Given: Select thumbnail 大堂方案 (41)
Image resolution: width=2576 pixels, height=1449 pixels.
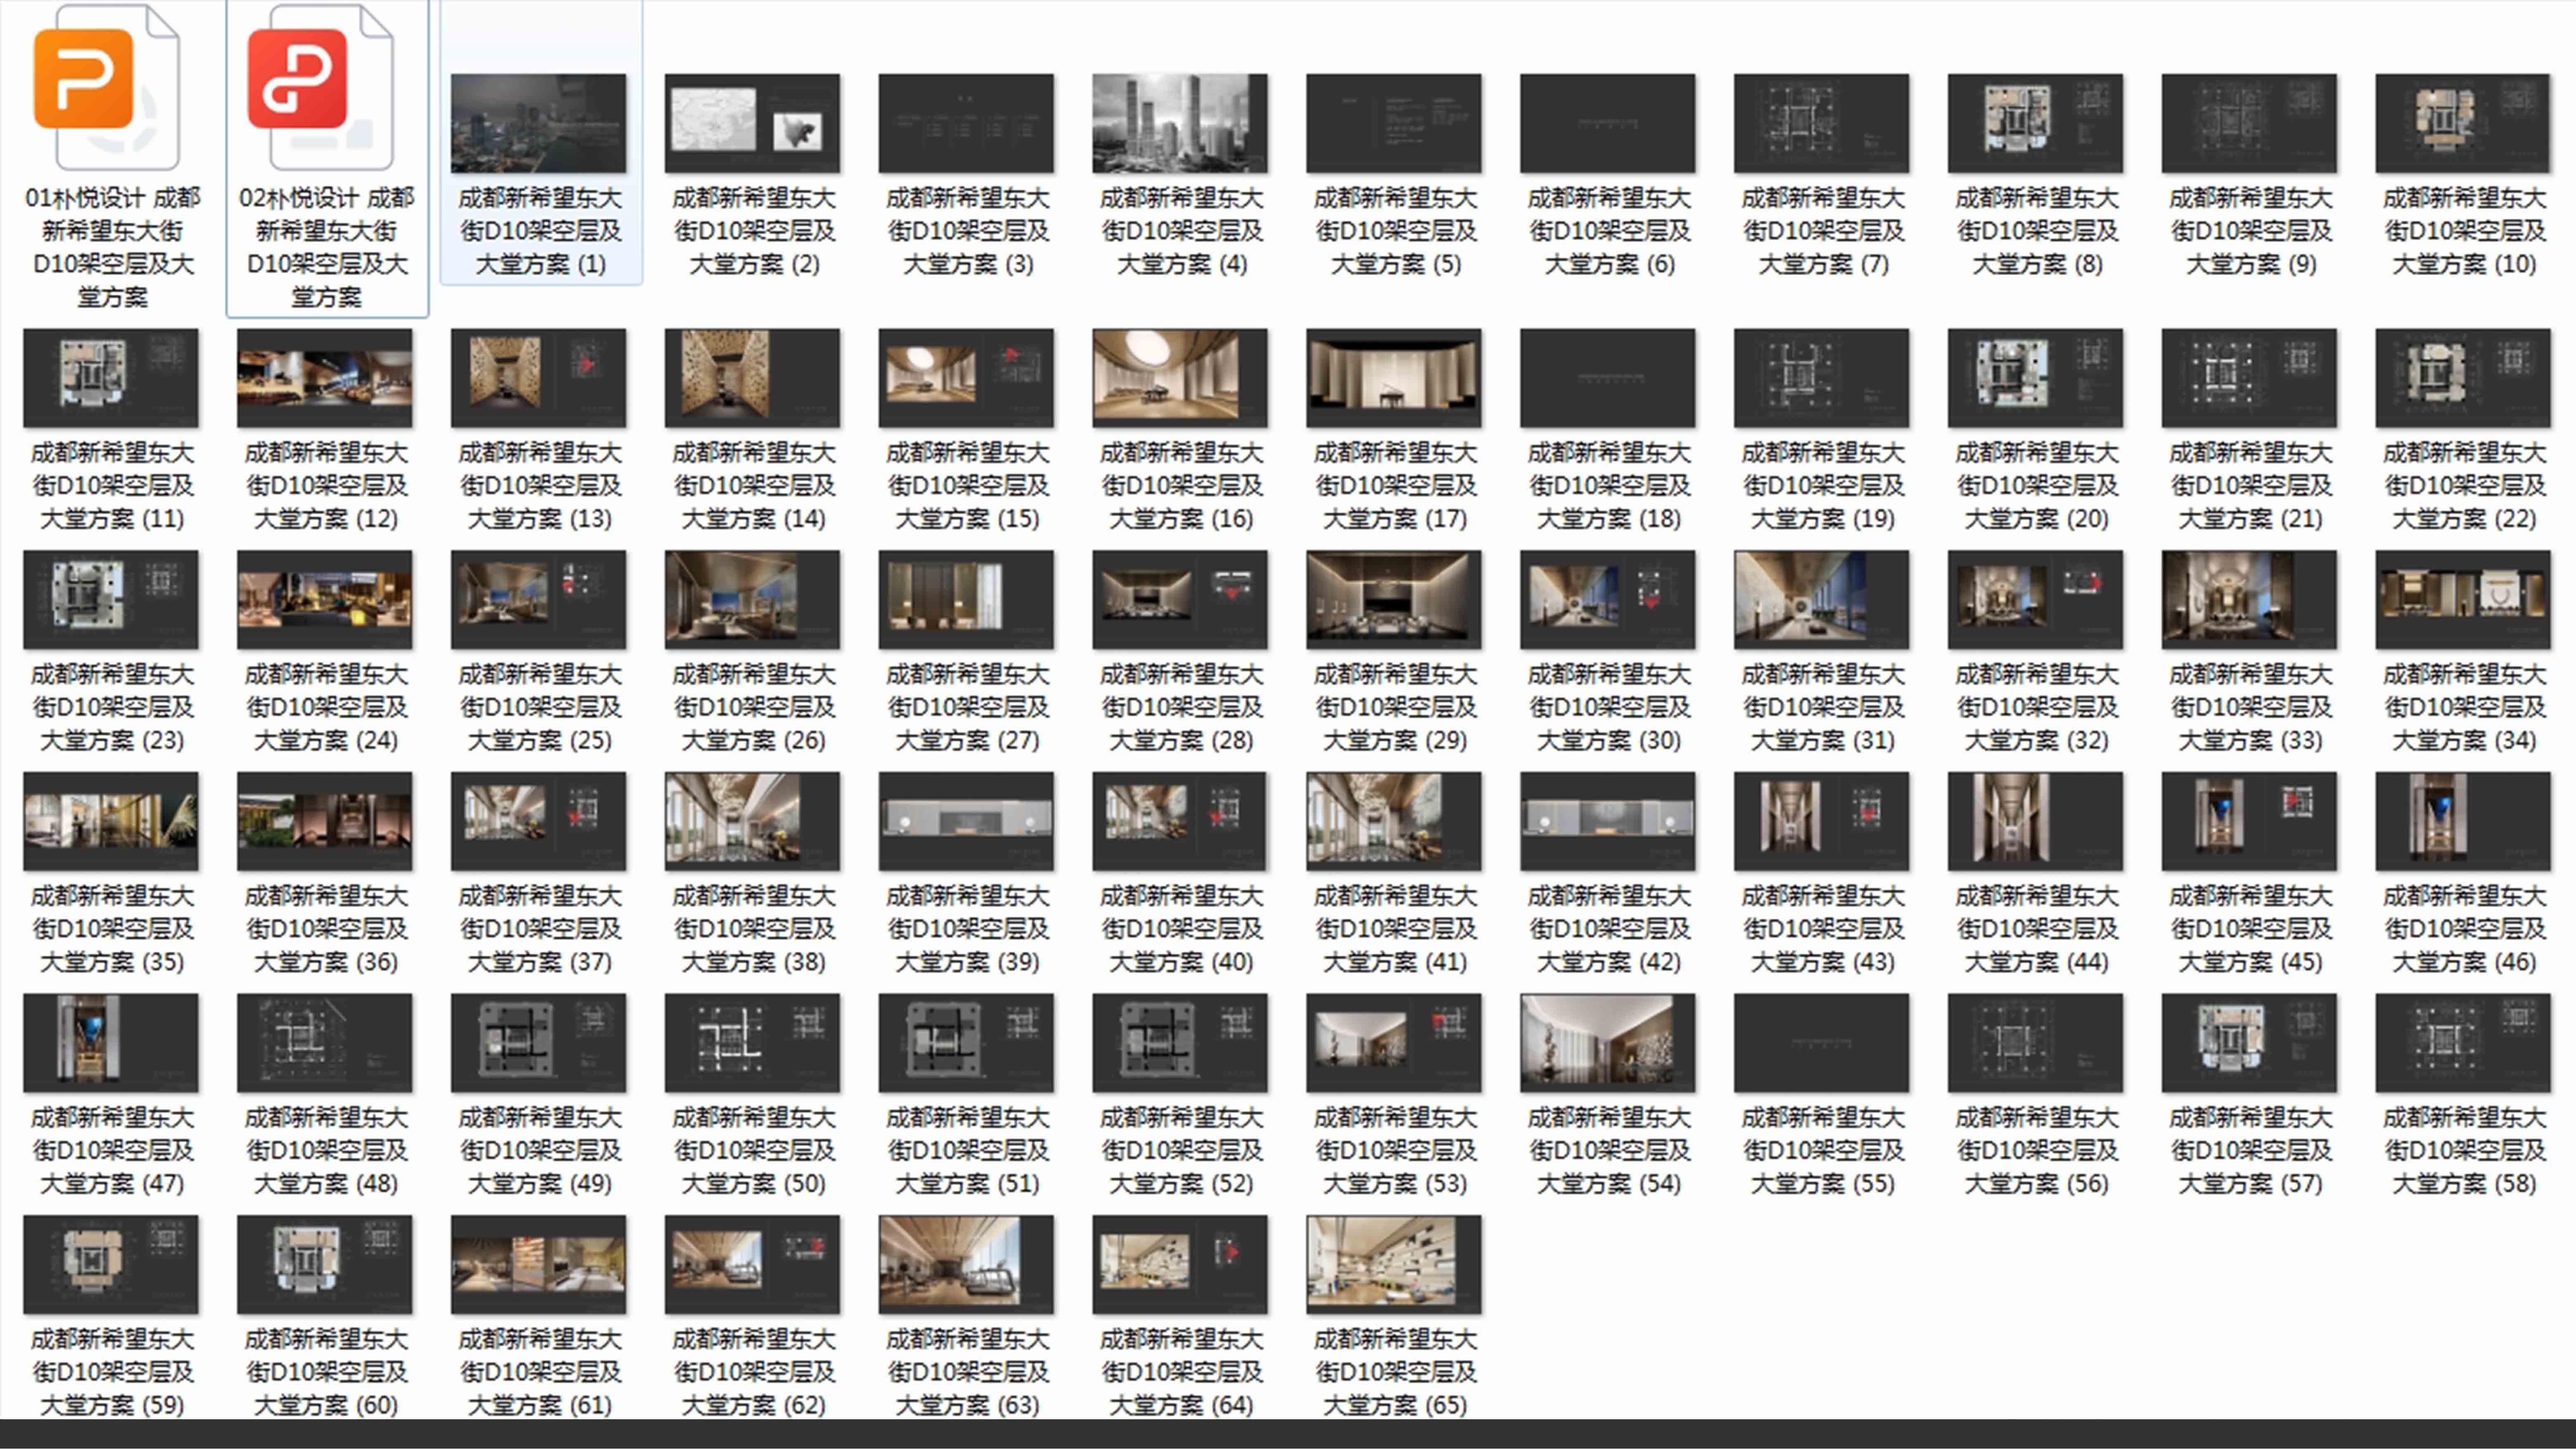Looking at the screenshot, I should tap(1395, 821).
